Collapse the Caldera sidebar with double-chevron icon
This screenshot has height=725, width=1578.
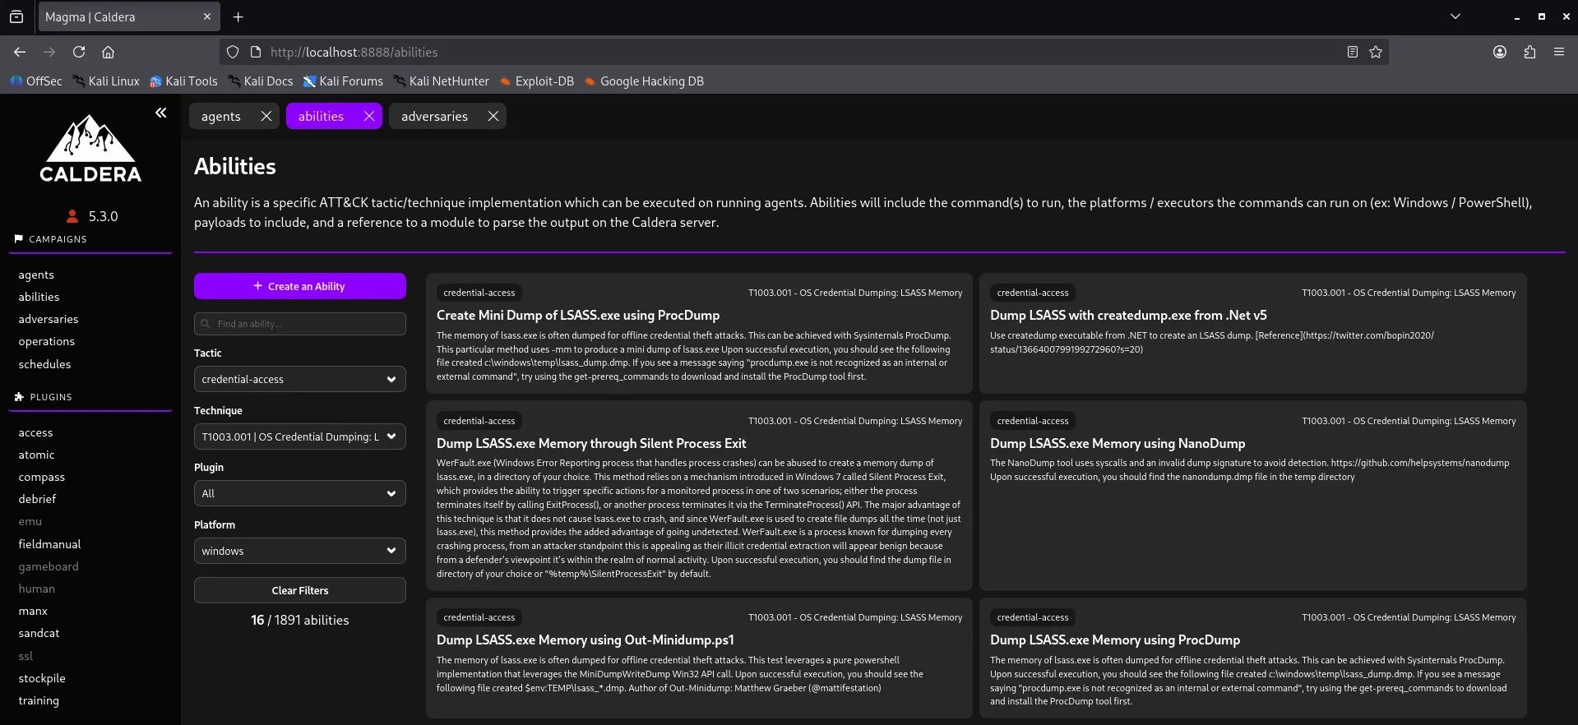click(161, 113)
